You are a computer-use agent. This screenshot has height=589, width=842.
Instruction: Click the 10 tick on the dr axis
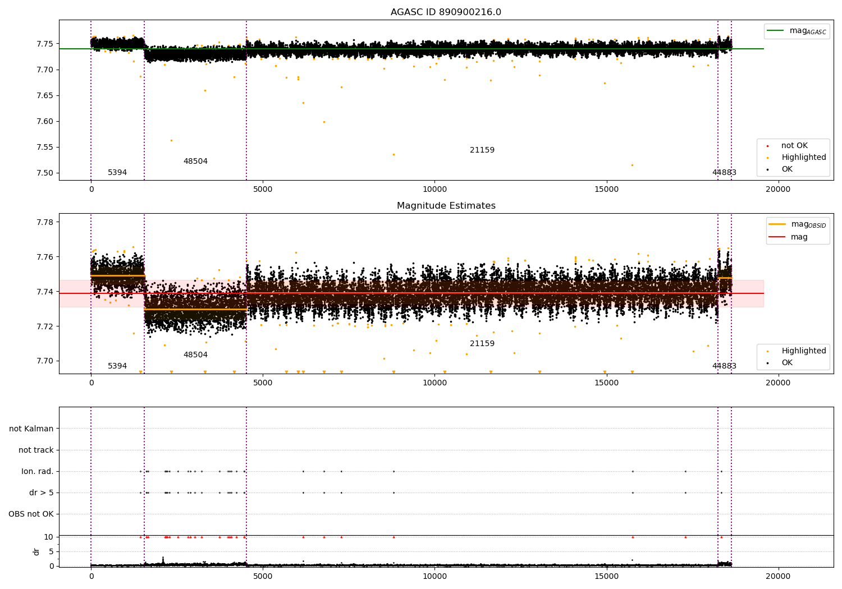point(49,537)
